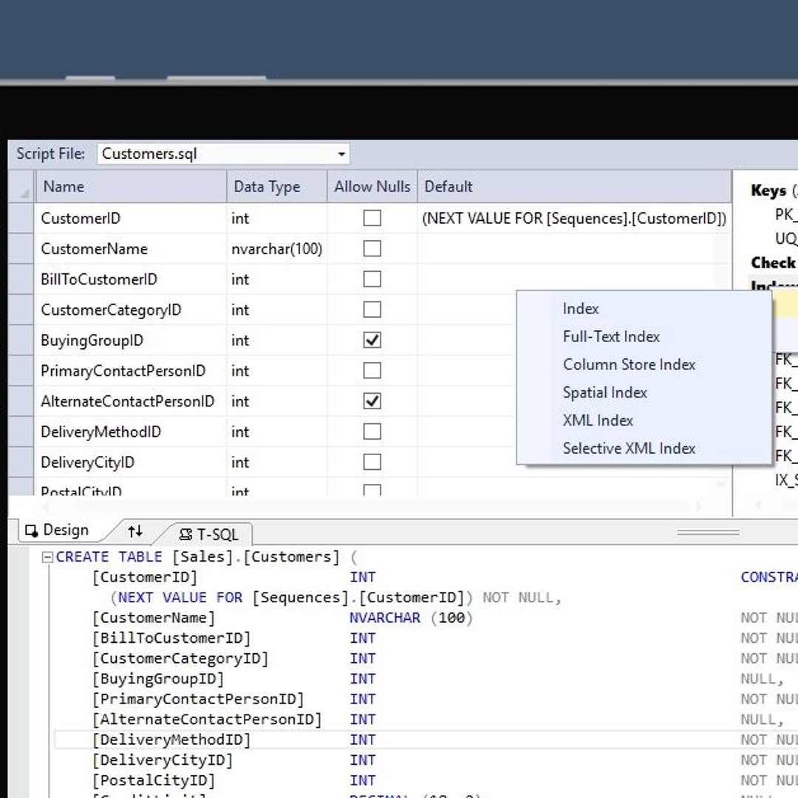Click the Script File label
The image size is (798, 798).
pos(50,154)
